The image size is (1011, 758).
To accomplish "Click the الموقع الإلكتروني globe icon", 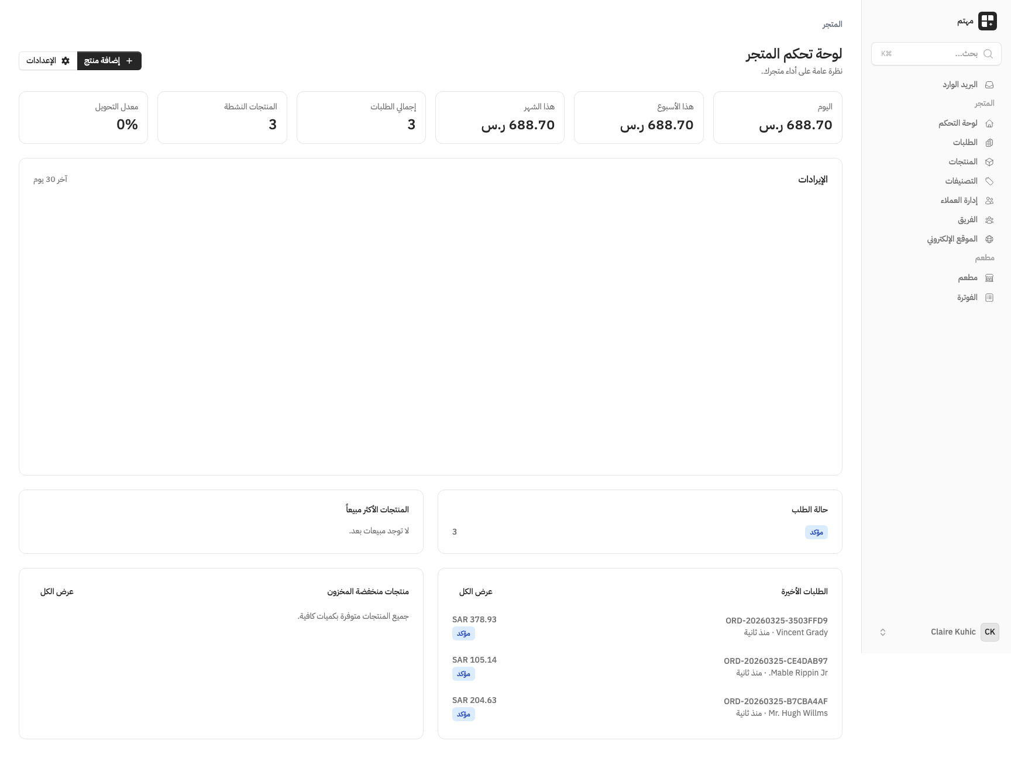I will tap(990, 239).
